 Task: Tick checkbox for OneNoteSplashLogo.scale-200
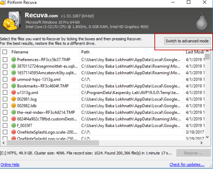5,132
